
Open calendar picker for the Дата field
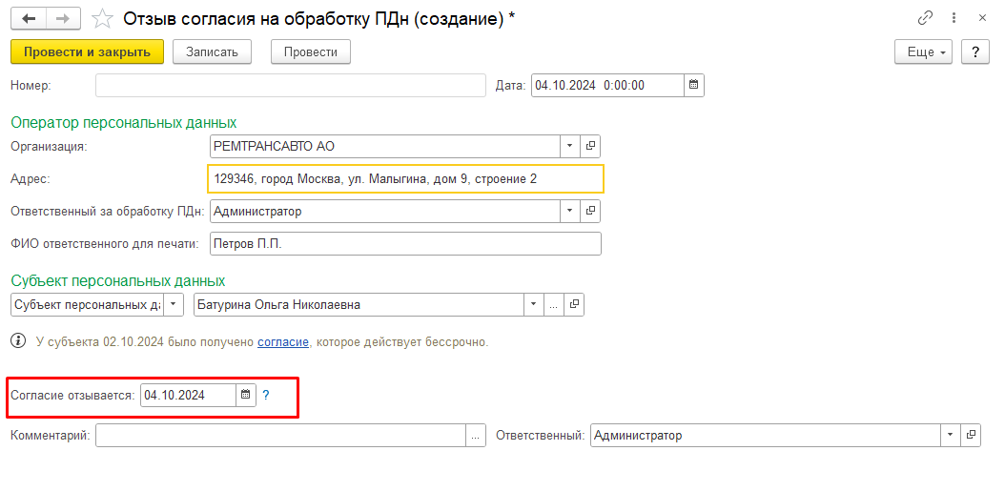coord(694,85)
